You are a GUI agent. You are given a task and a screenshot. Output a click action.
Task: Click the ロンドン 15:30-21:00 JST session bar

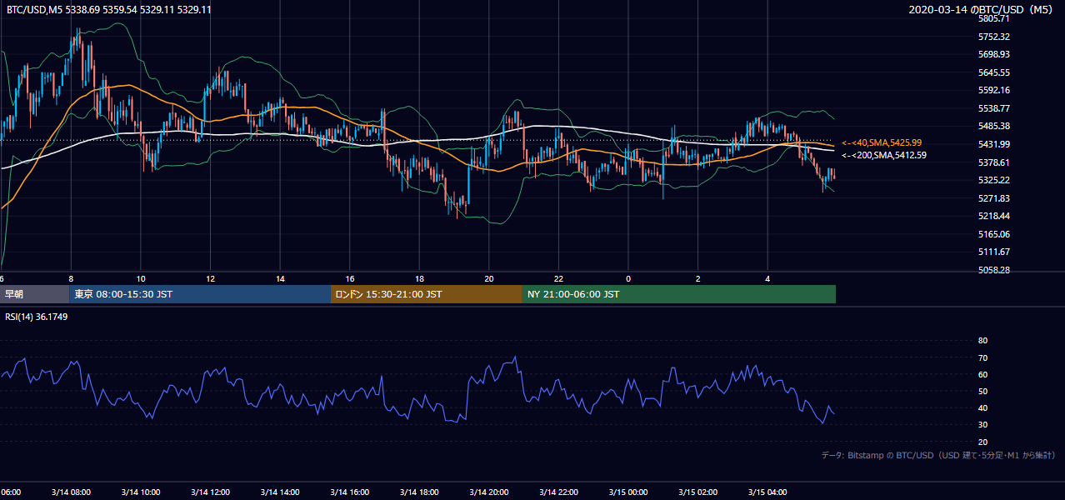click(427, 294)
